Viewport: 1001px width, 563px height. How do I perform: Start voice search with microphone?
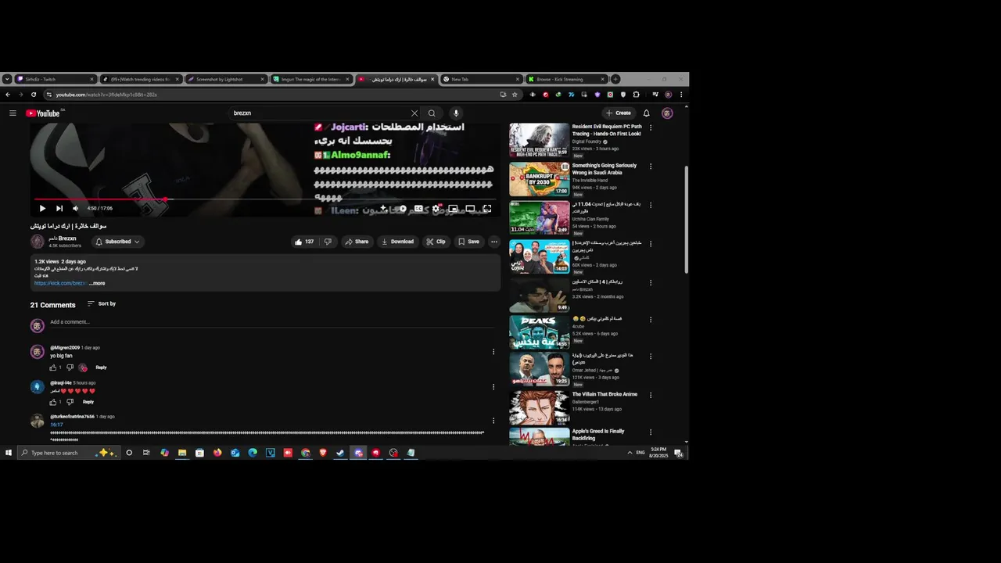pos(456,113)
